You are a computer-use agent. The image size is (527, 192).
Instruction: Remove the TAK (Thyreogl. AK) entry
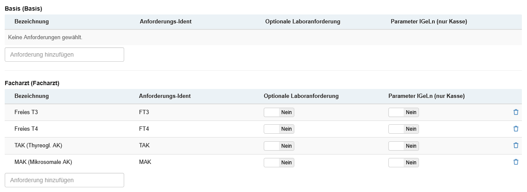coord(516,145)
